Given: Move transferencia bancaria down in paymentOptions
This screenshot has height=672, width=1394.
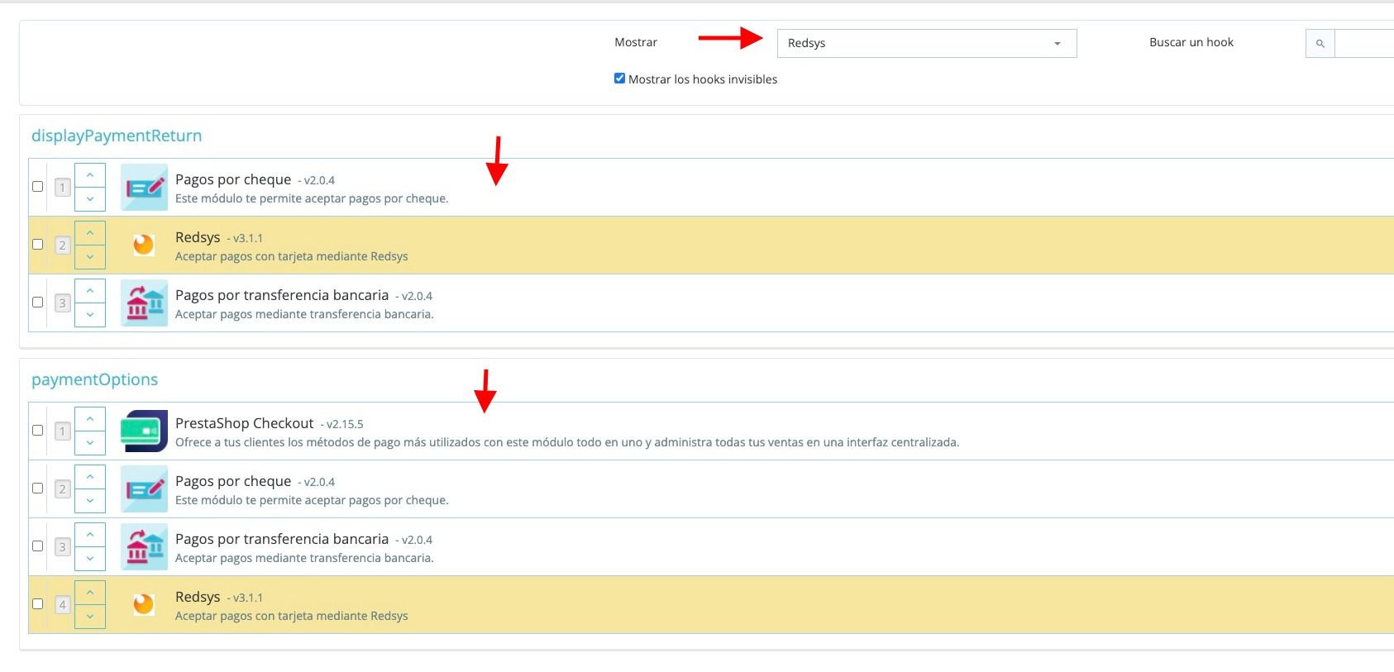Looking at the screenshot, I should 90,559.
